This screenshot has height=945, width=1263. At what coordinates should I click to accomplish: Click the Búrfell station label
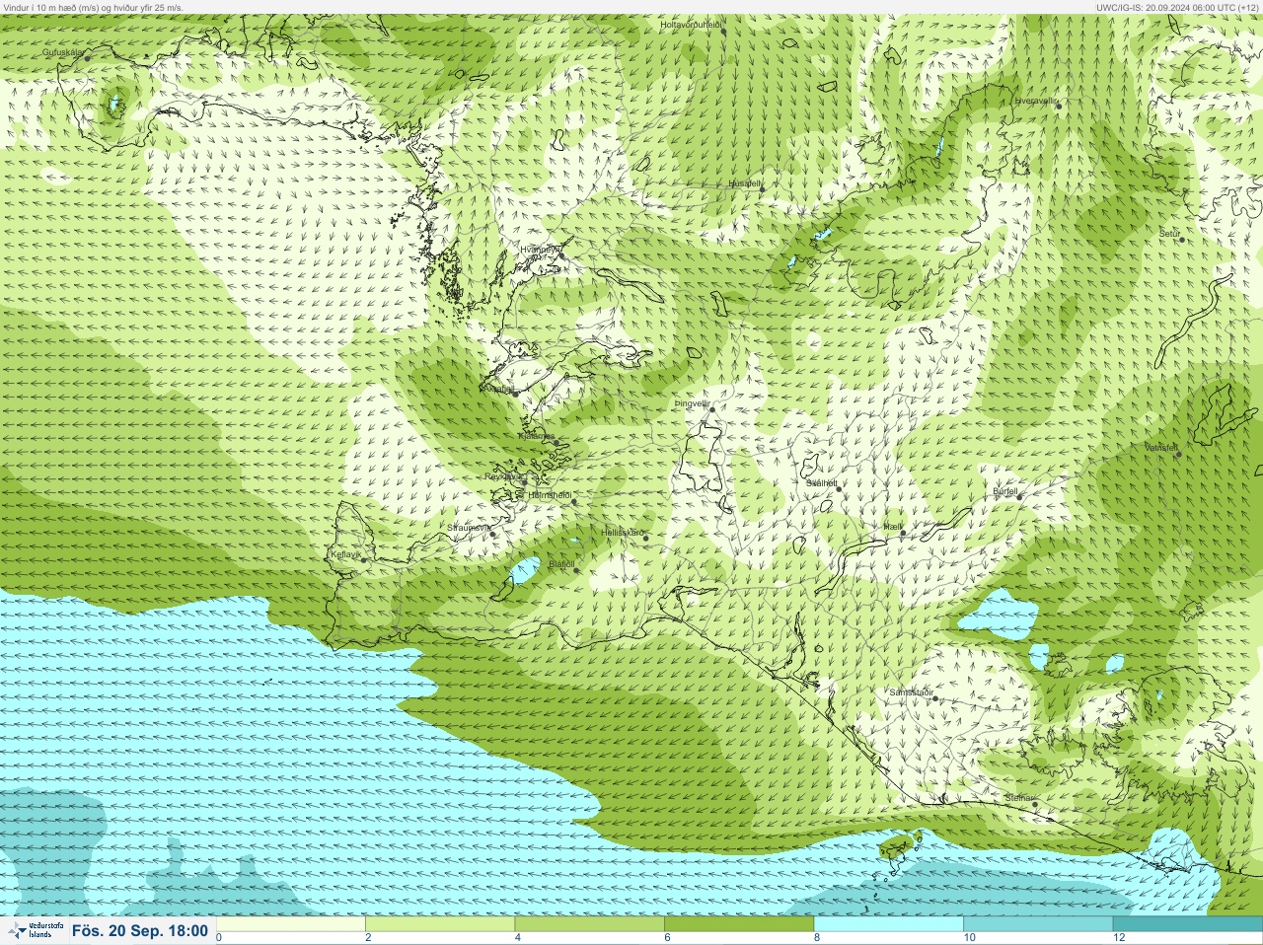click(x=1005, y=490)
